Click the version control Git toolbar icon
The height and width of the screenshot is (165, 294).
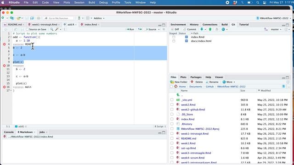79,18
